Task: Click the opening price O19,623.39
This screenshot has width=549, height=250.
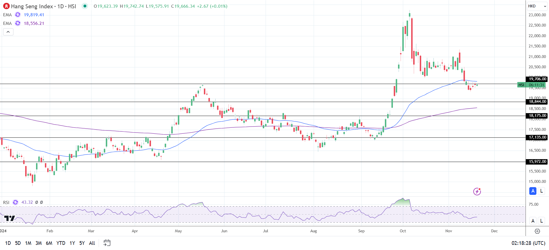Action: pos(106,6)
